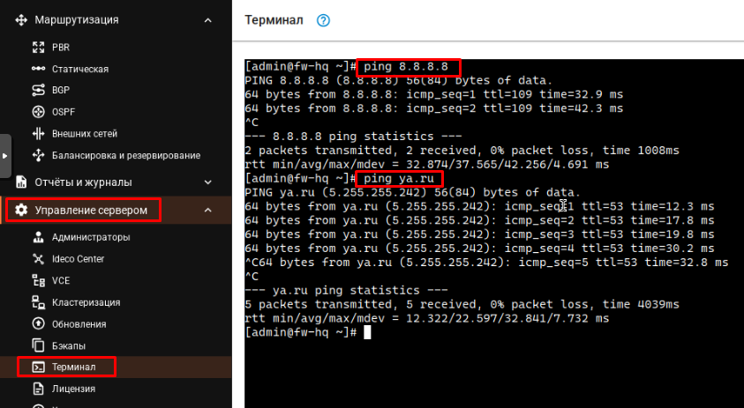The width and height of the screenshot is (744, 408).
Task: Expand the Отчёты и журналы section
Action: point(207,182)
